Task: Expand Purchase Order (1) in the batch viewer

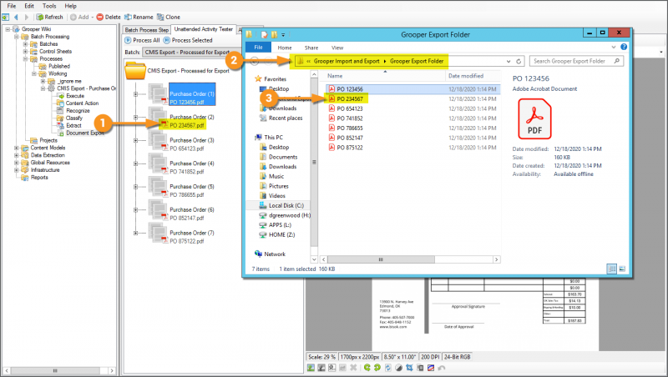Action: click(135, 94)
